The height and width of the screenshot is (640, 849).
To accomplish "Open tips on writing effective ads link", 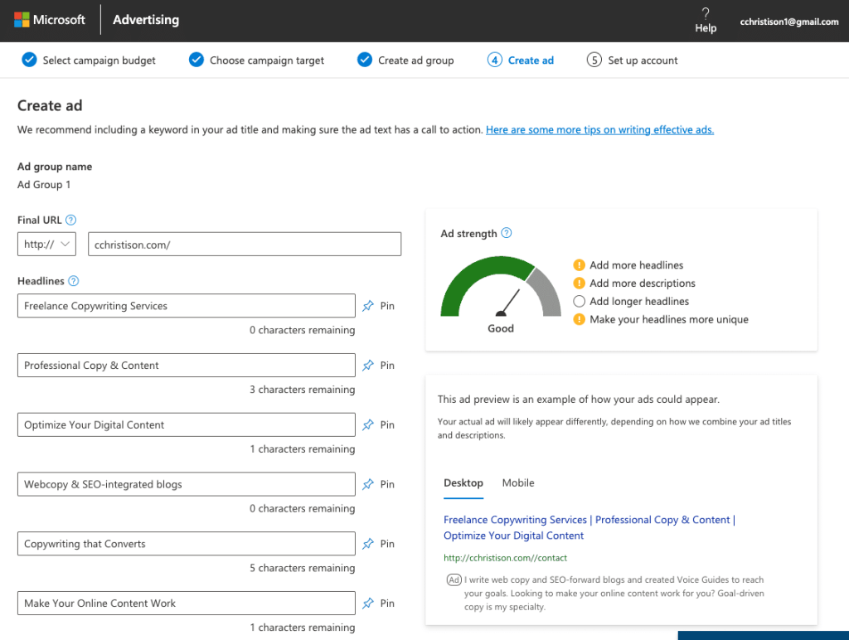I will click(599, 130).
